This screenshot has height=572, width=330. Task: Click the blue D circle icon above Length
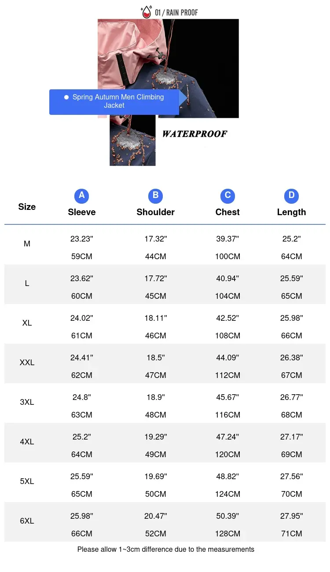coord(291,195)
